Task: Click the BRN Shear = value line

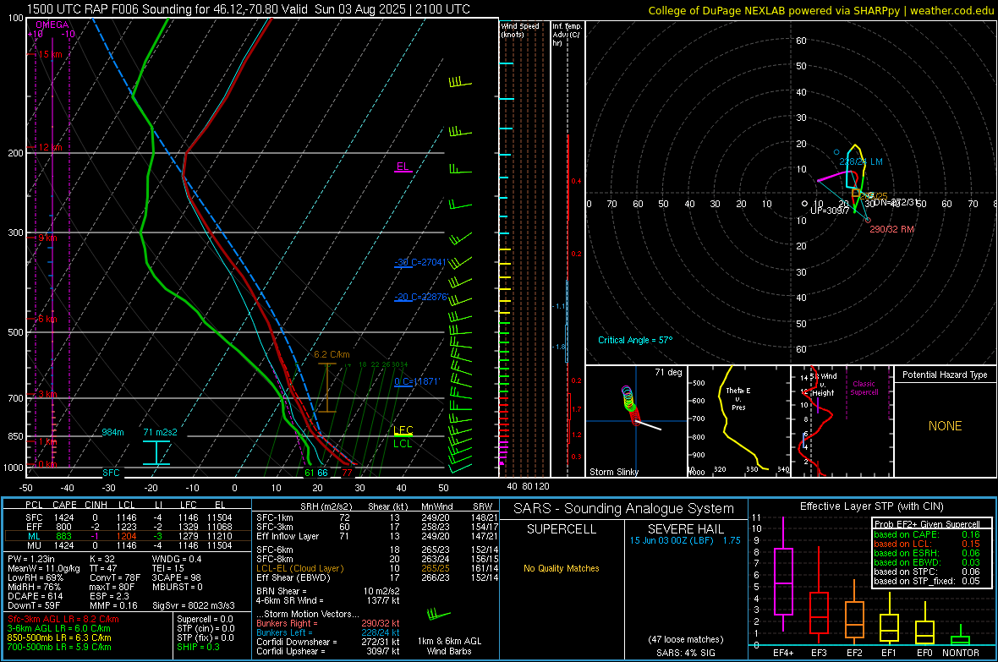Action: [328, 591]
